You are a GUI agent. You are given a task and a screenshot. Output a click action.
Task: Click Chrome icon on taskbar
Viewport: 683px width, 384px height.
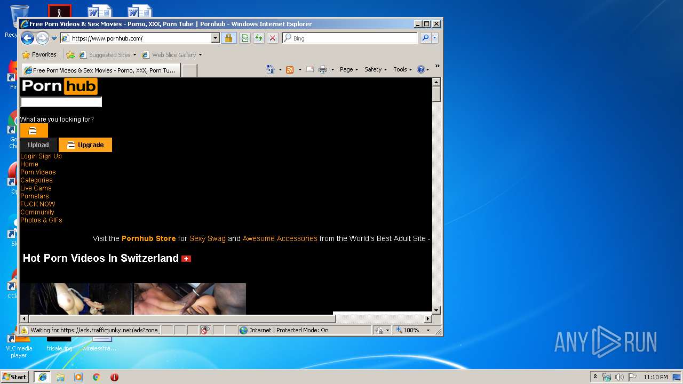point(96,377)
